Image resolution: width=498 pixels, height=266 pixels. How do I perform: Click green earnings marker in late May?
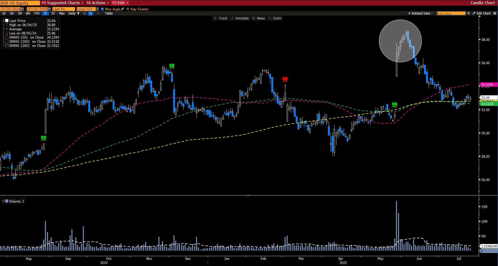tap(394, 105)
